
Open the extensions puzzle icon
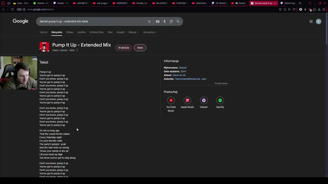click(x=315, y=9)
